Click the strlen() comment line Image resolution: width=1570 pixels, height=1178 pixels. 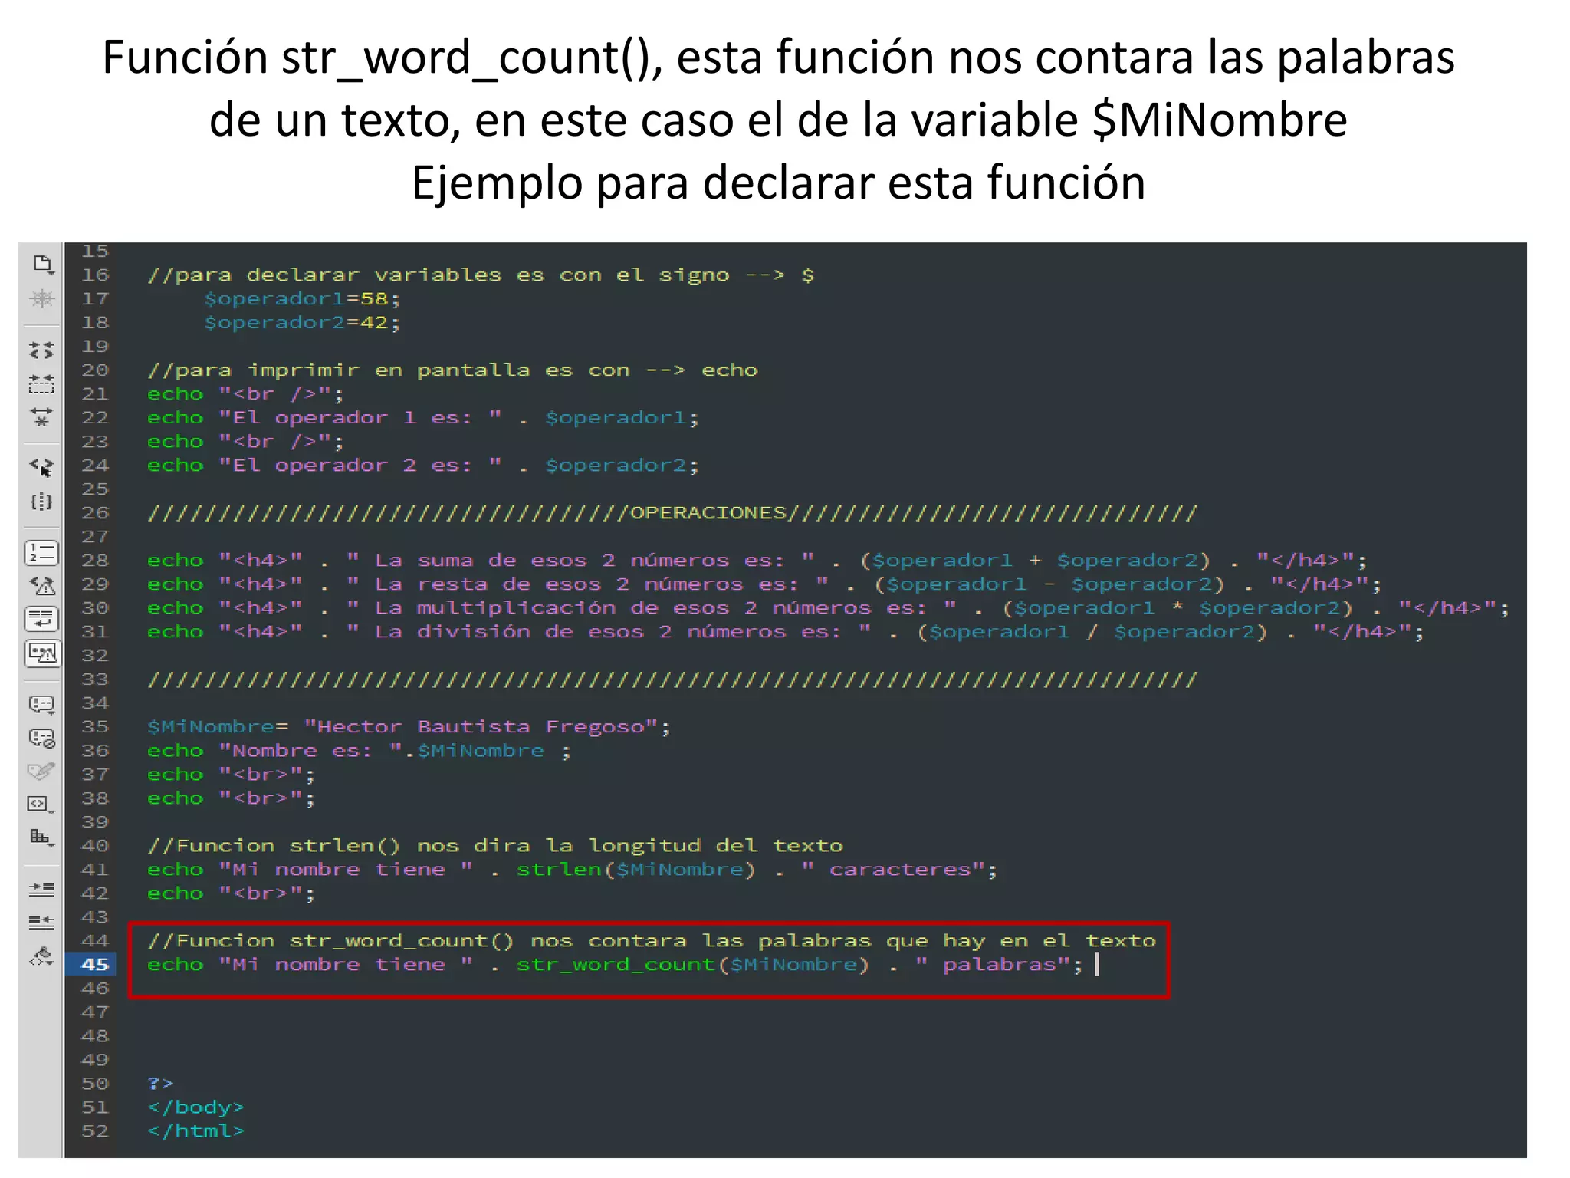point(495,846)
